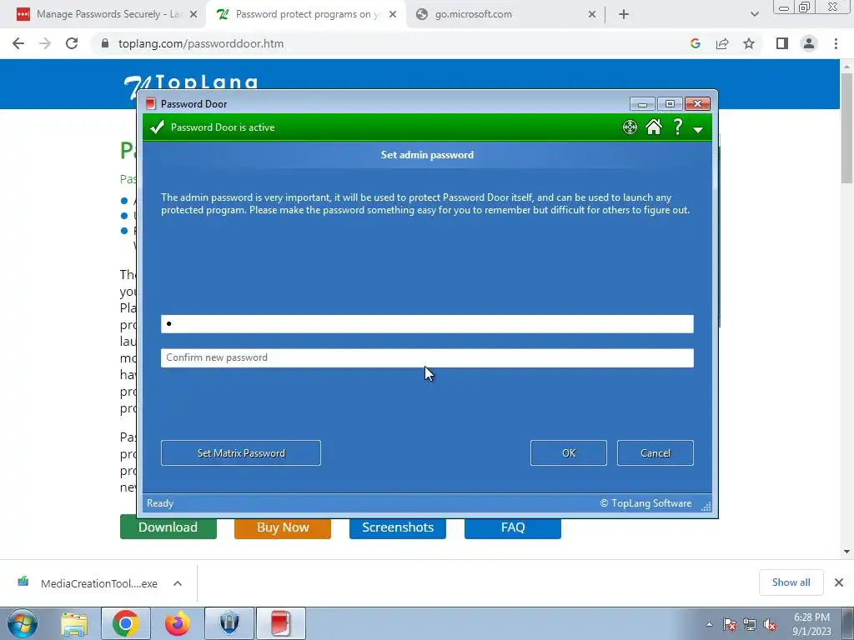854x640 pixels.
Task: Close the Manage Passwords Securely tab
Action: coord(193,15)
